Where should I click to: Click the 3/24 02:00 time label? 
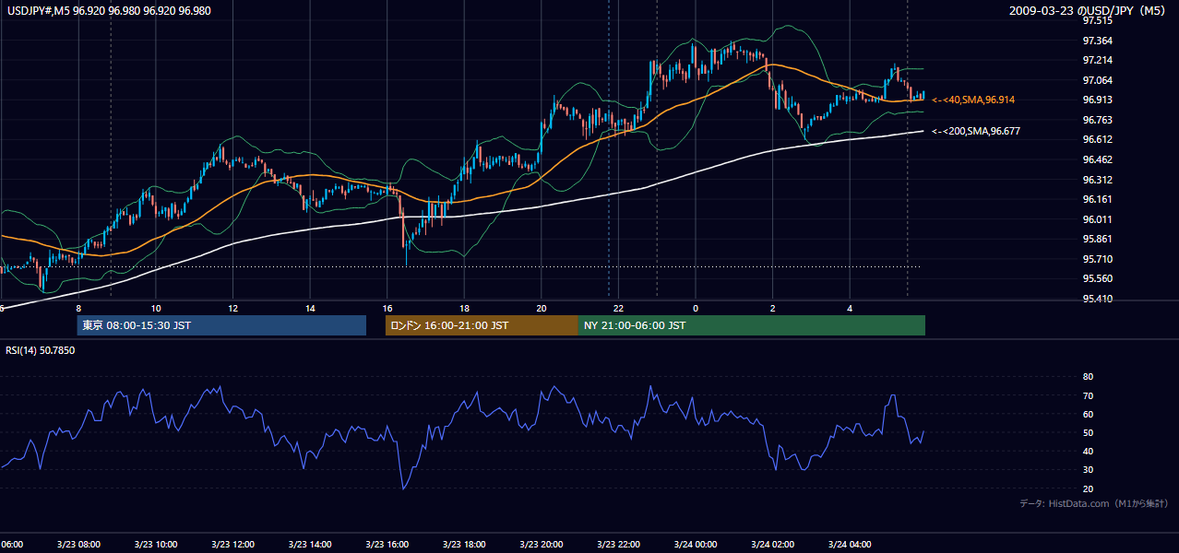[x=773, y=544]
